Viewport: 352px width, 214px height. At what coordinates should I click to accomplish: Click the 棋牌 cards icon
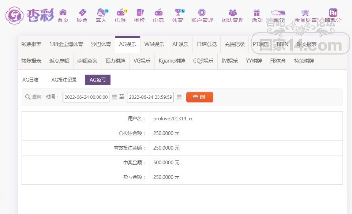[139, 13]
